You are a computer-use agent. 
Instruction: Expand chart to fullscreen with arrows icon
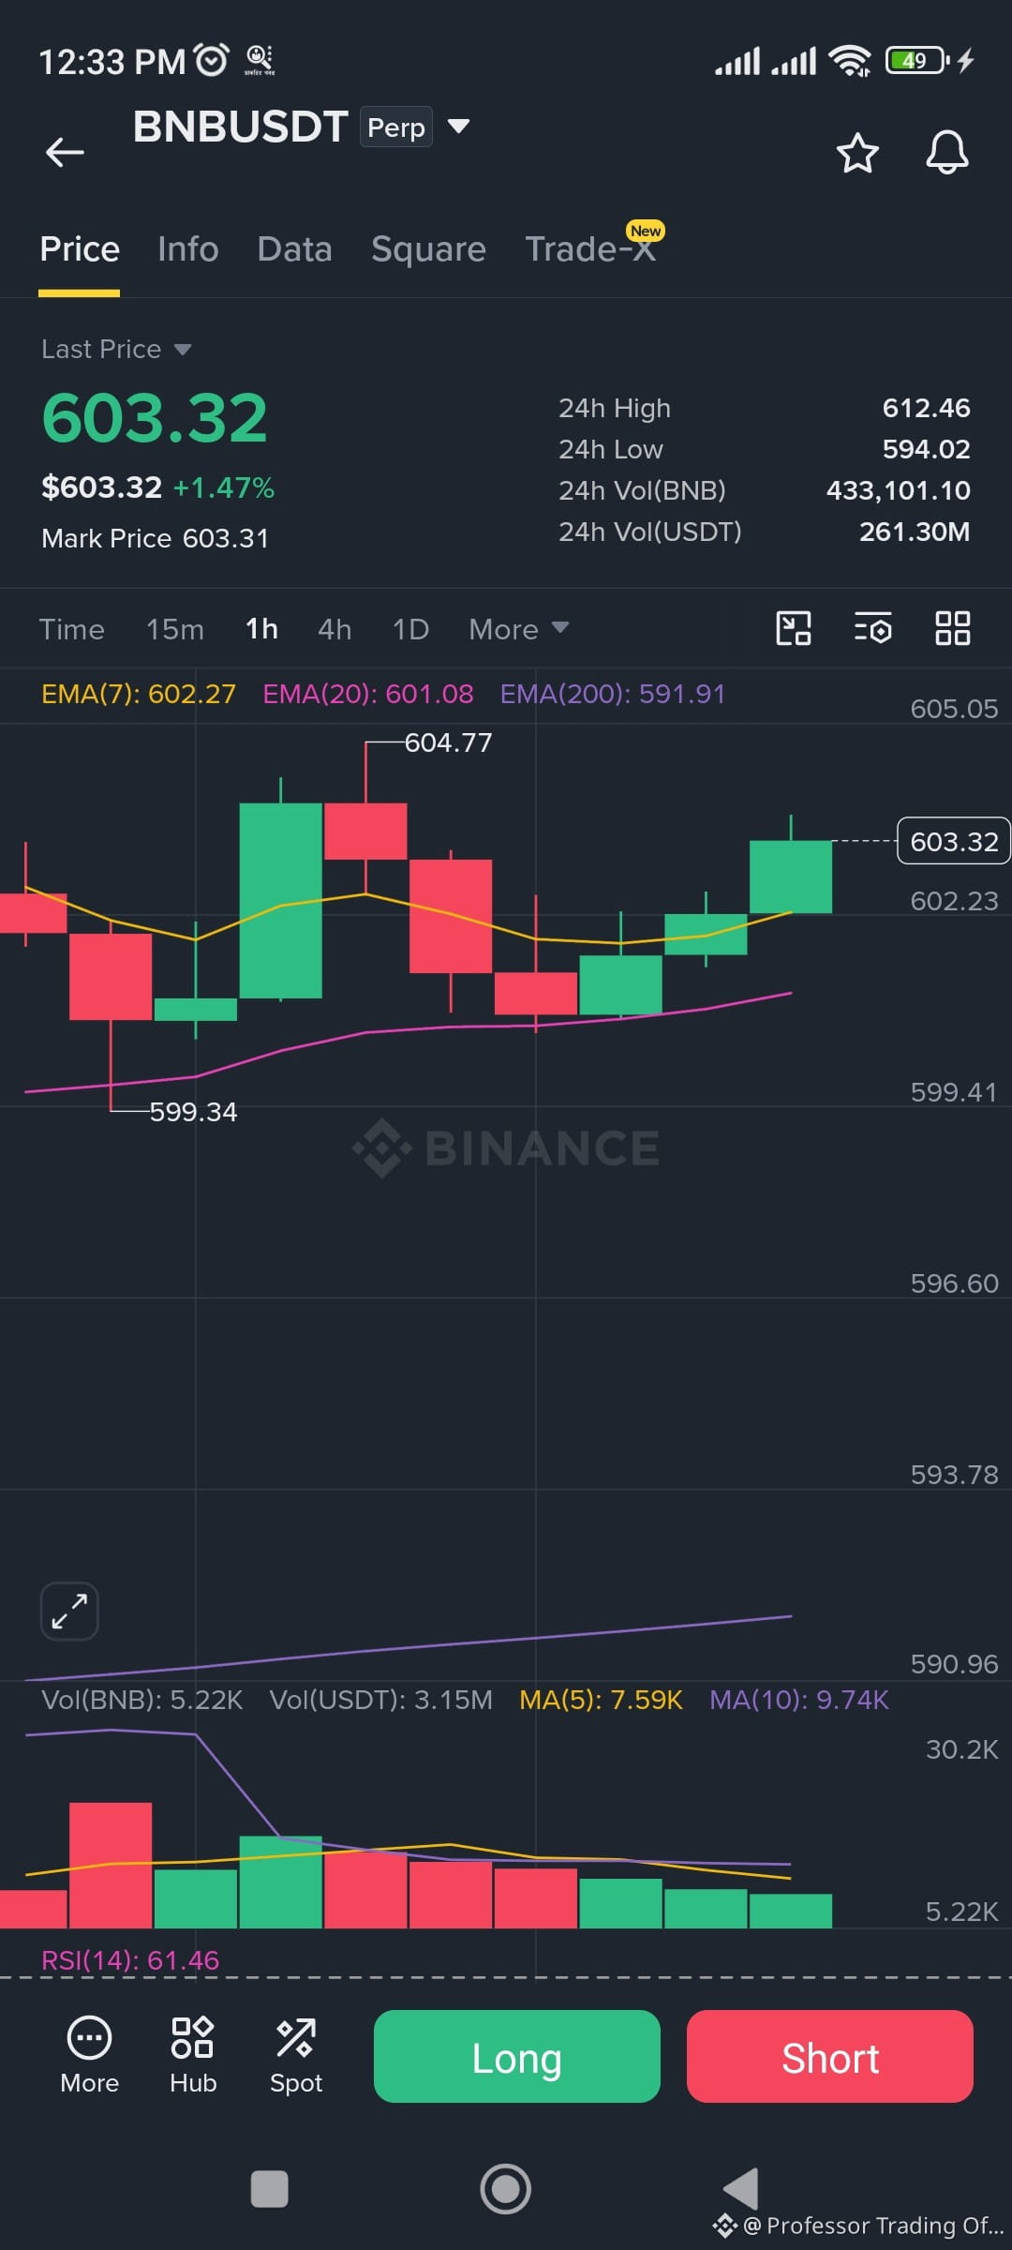(x=69, y=1612)
